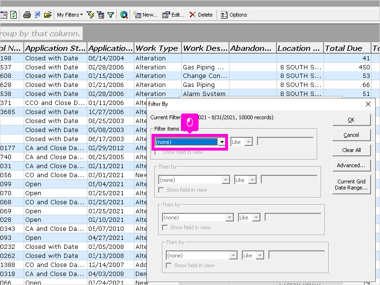Click Current Grid Date Range... button
This screenshot has width=380, height=285.
(351, 184)
